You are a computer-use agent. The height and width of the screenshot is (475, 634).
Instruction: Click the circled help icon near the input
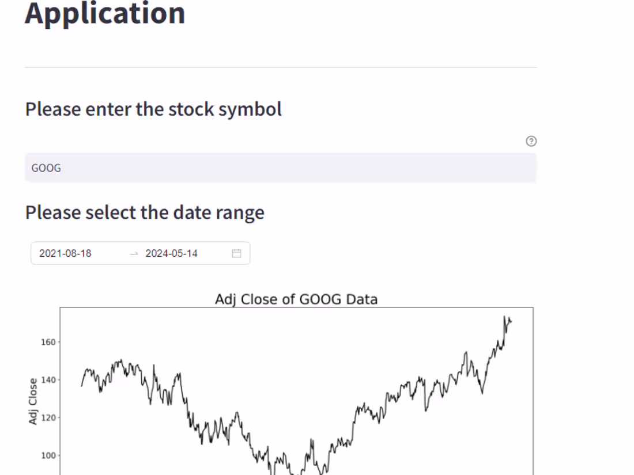click(531, 141)
